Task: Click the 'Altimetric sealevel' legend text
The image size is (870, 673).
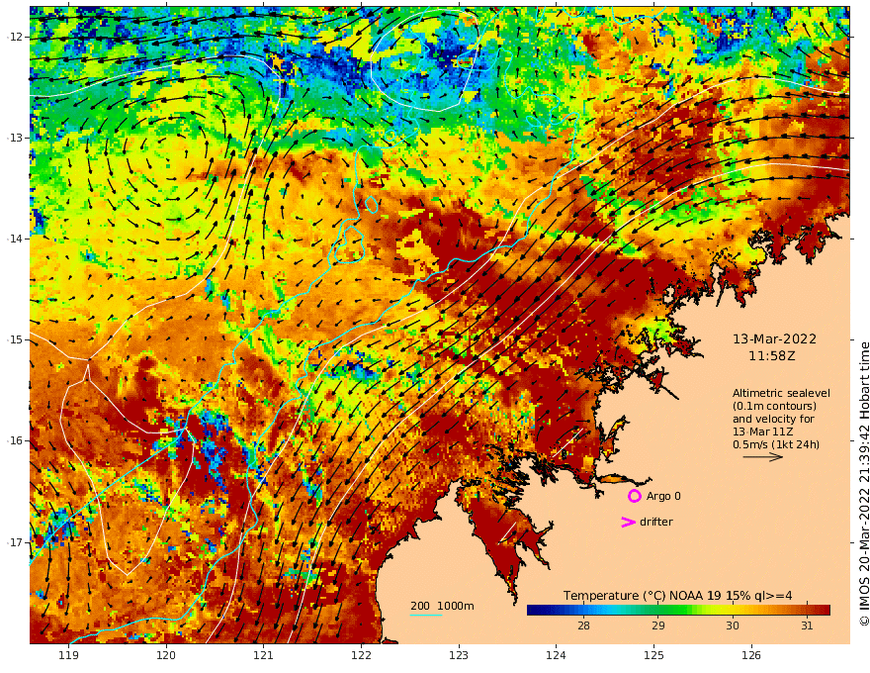Action: 781,393
